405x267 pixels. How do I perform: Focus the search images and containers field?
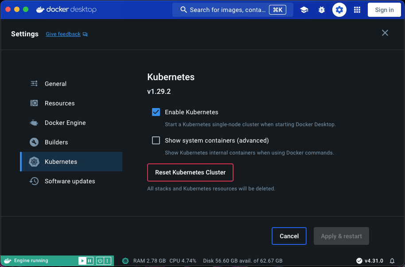[233, 10]
